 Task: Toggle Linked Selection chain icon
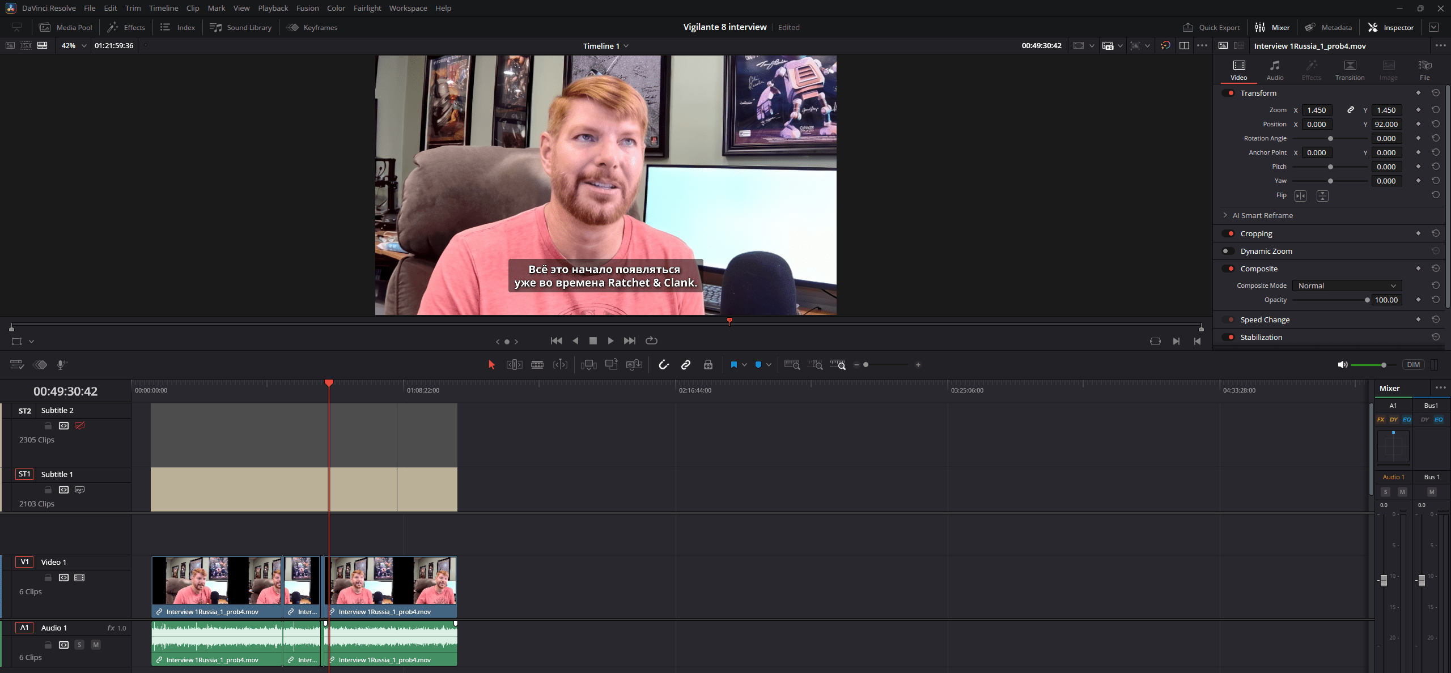point(686,365)
